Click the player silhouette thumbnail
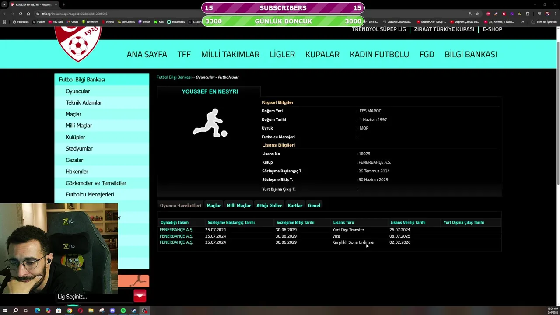The image size is (560, 315). tap(210, 123)
